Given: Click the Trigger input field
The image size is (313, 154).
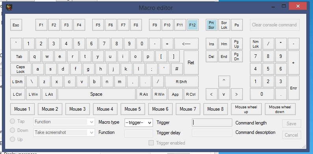Looking at the screenshot, I should pos(212,122).
